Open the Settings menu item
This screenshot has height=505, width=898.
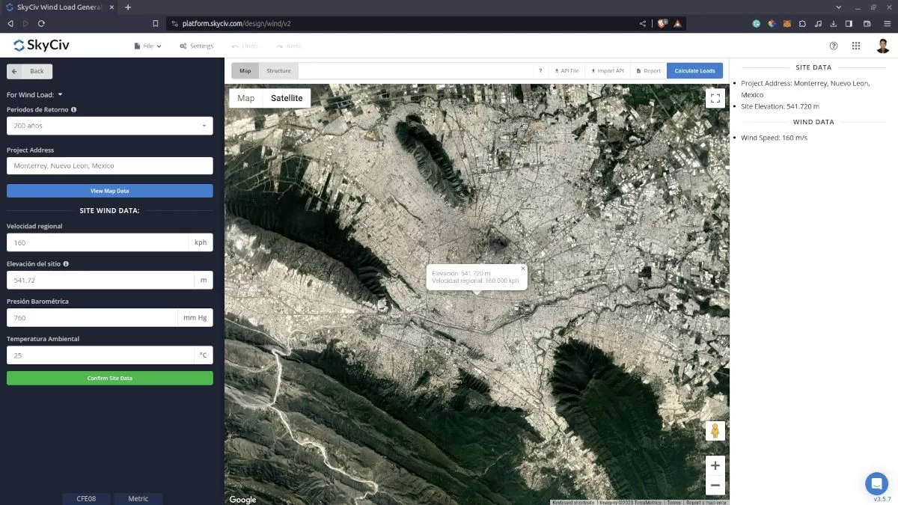tap(196, 46)
